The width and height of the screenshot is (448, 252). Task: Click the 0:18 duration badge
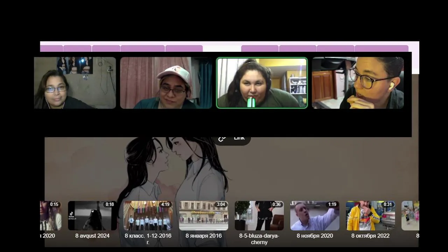point(110,204)
